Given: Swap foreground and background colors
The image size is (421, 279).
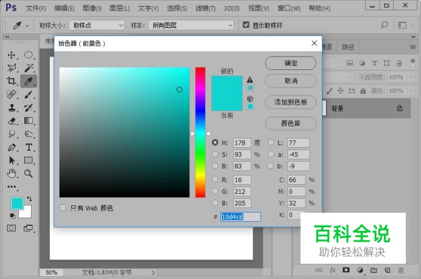Looking at the screenshot, I should coord(29,199).
